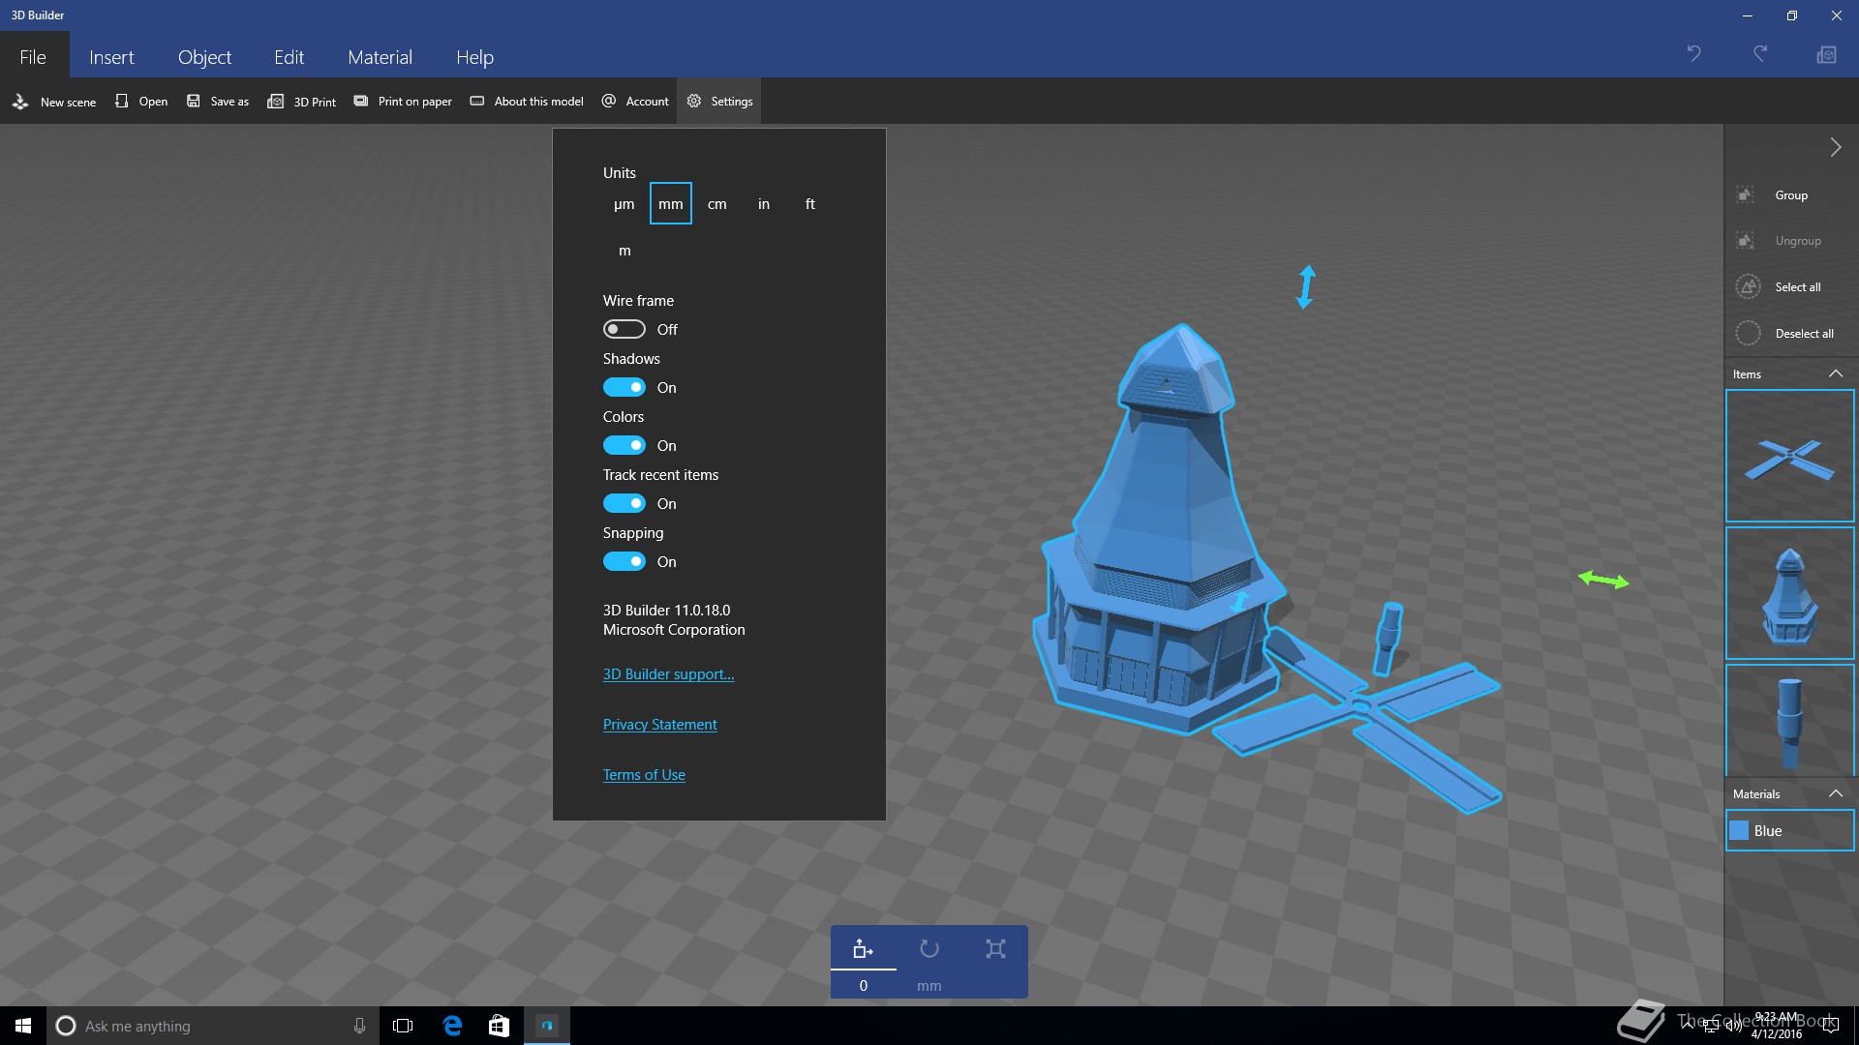Select the windmill tower item thumbnail
The width and height of the screenshot is (1859, 1045).
pyautogui.click(x=1789, y=593)
